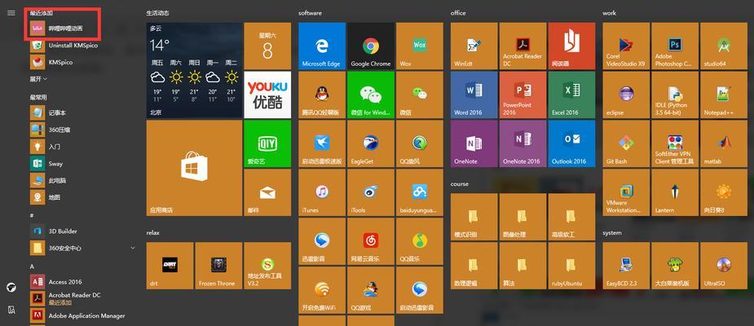Open the Beijing weather tile

click(194, 70)
